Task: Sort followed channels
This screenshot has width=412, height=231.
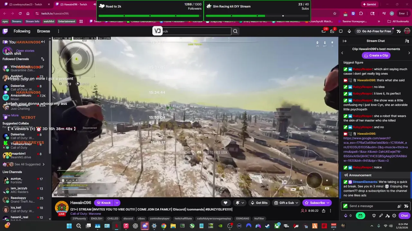Action: [42, 59]
